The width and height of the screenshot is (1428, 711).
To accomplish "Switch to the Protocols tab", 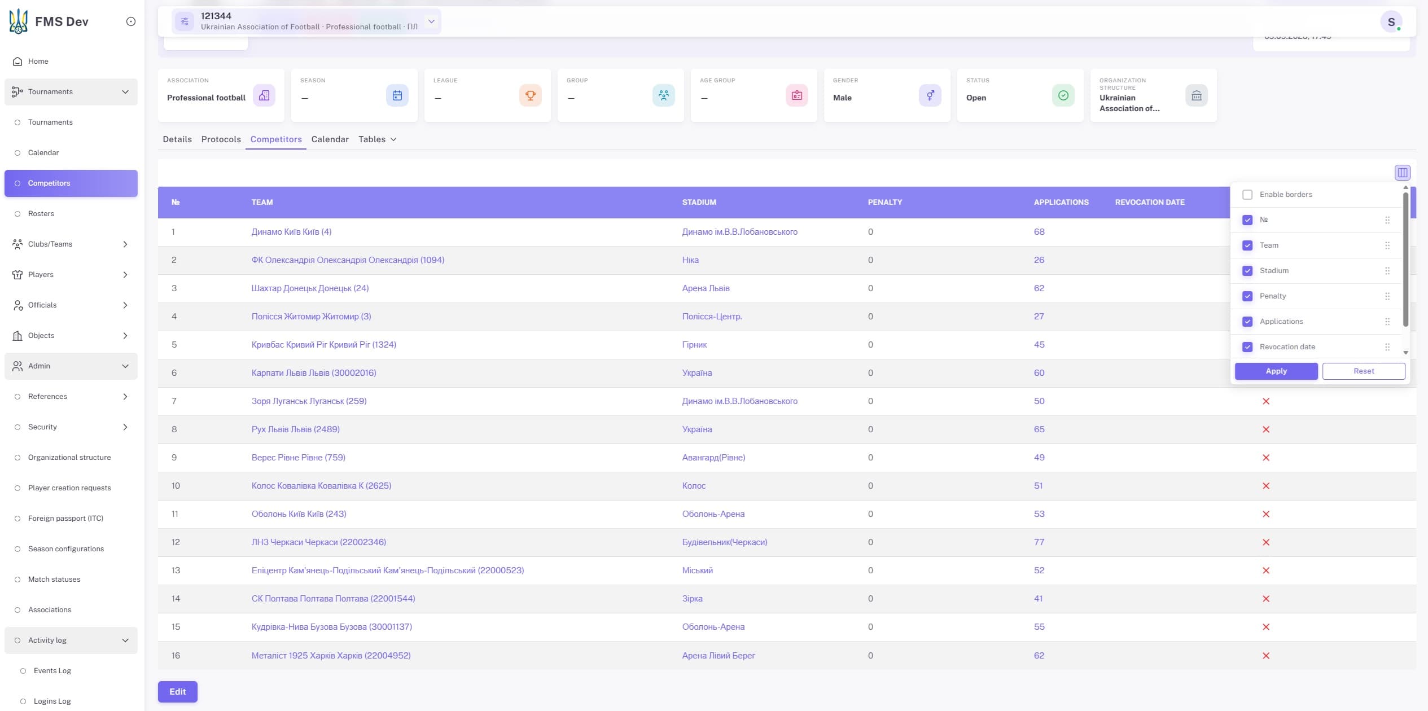I will (x=221, y=139).
